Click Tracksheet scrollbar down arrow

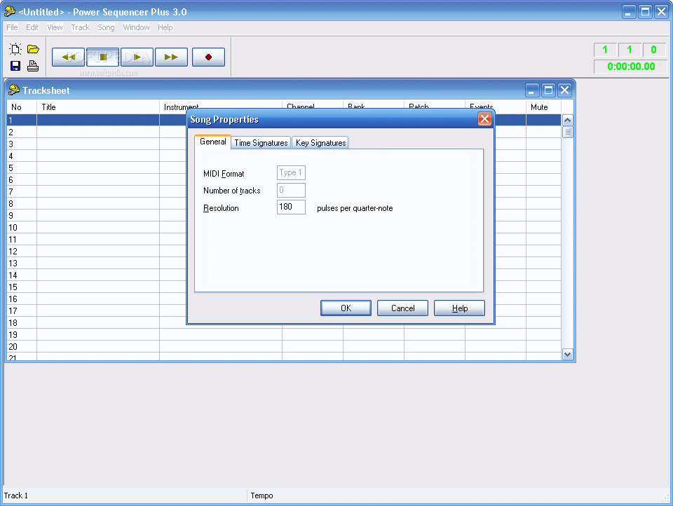[567, 355]
